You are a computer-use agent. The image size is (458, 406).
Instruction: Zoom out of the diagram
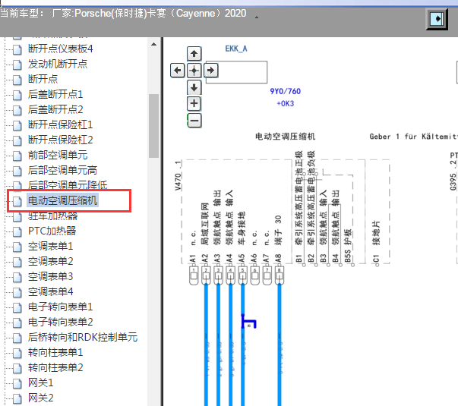(194, 120)
